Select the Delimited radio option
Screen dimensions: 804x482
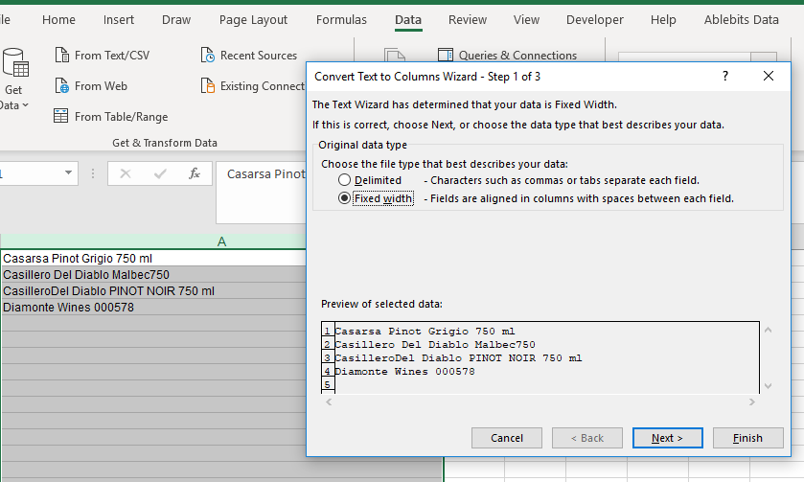tap(345, 180)
